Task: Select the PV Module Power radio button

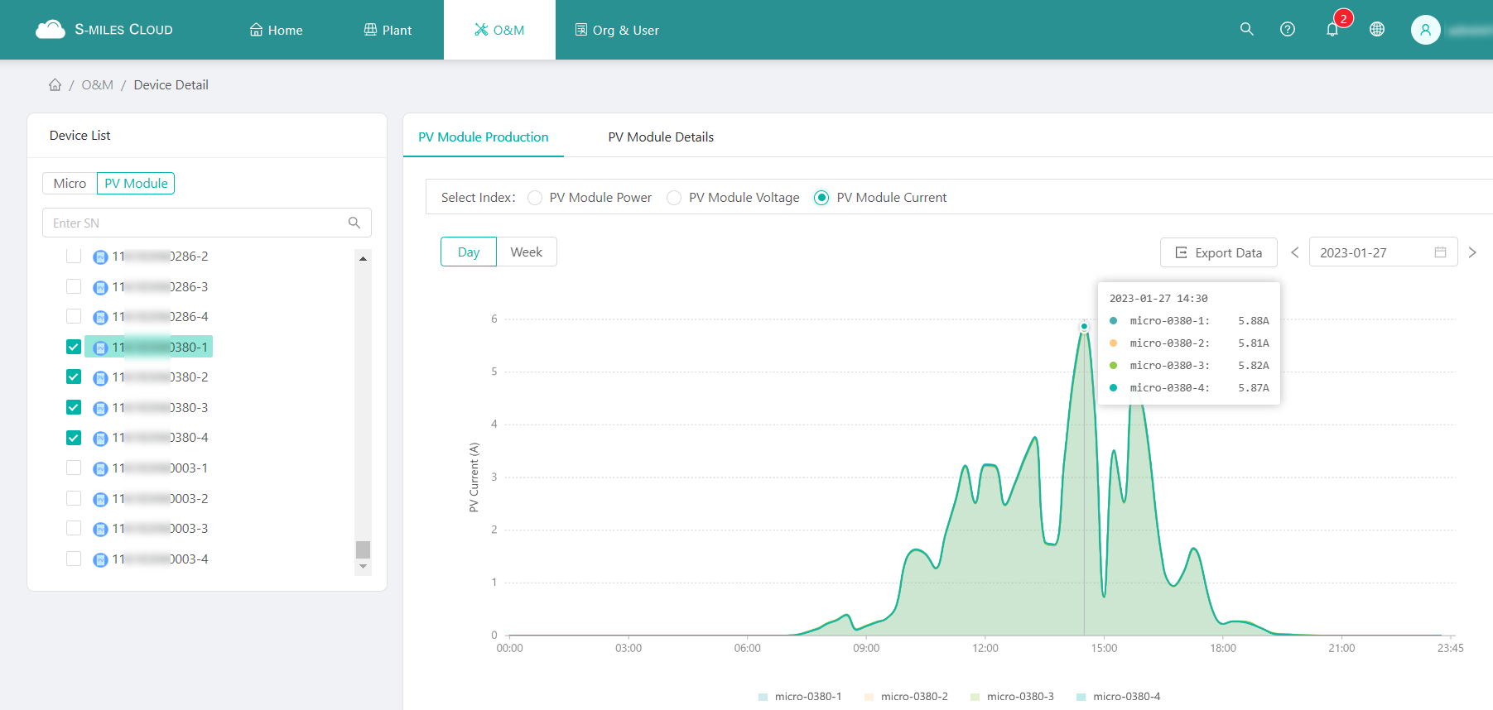Action: click(535, 198)
